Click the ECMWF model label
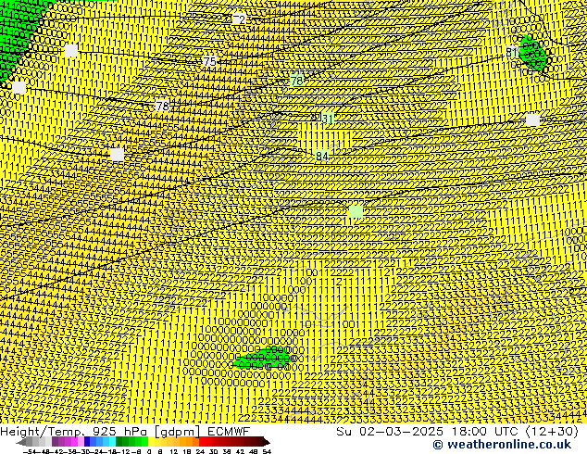 pos(229,431)
